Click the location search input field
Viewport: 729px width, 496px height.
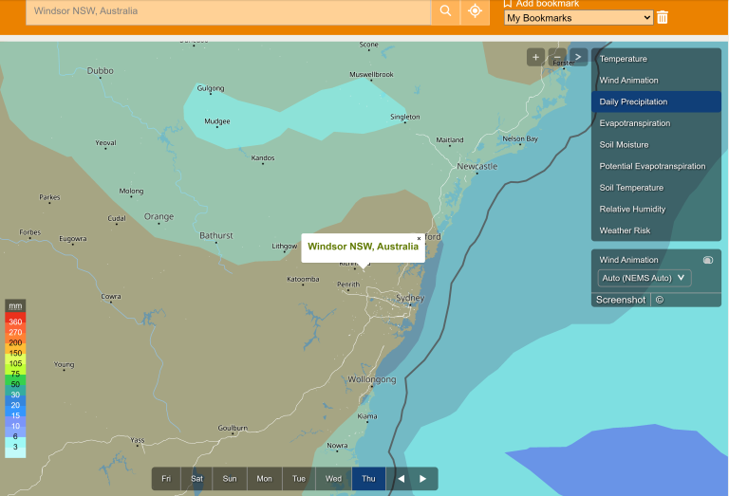[x=228, y=11]
